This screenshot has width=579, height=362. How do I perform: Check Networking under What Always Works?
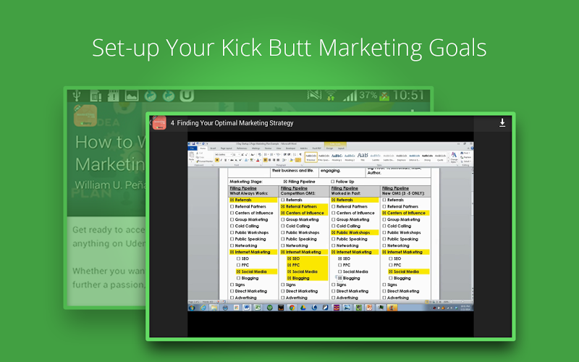[x=232, y=245]
